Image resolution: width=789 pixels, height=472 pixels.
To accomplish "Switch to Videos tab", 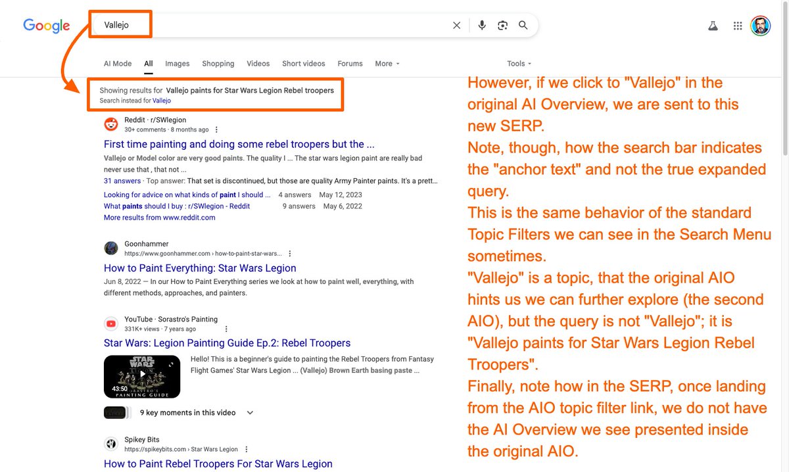I will click(x=258, y=64).
